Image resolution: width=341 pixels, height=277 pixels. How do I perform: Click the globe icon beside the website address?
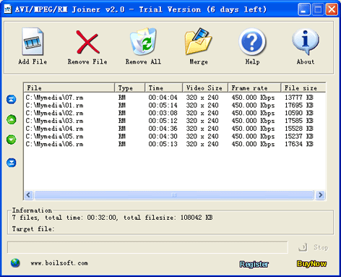pos(15,263)
